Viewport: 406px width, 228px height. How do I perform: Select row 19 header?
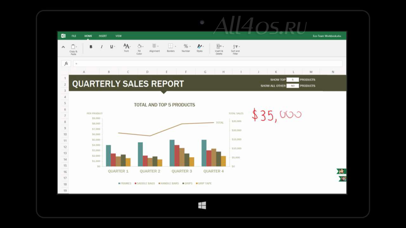[65, 191]
